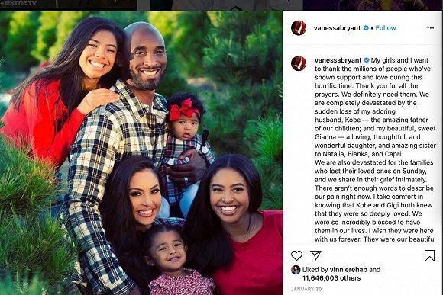The image size is (443, 295).
Task: Click the verified badge next to header username
Action: click(366, 28)
